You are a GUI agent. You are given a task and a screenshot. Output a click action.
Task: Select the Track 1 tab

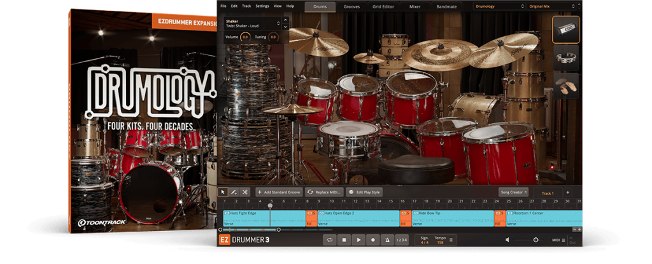pyautogui.click(x=547, y=193)
